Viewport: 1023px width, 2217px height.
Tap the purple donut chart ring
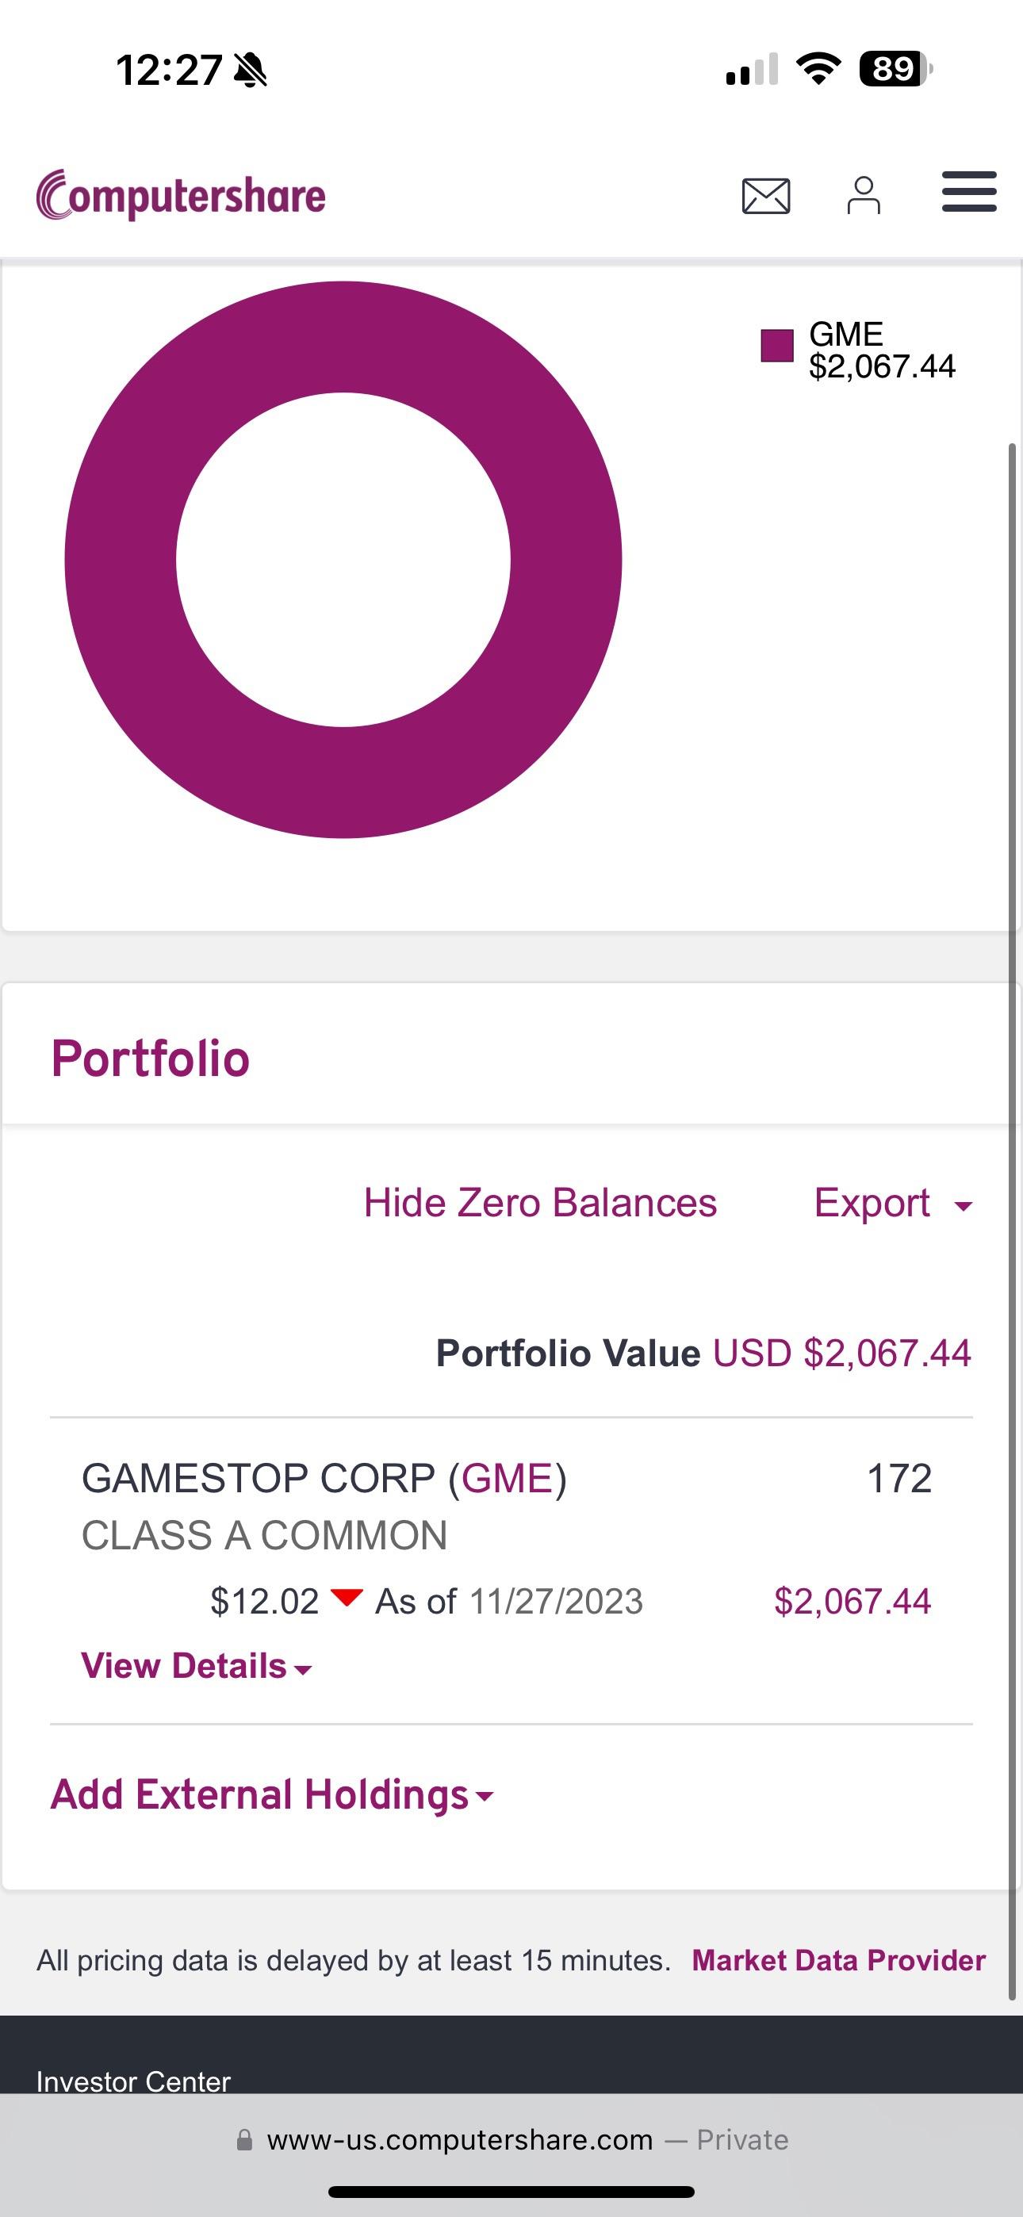coord(121,560)
